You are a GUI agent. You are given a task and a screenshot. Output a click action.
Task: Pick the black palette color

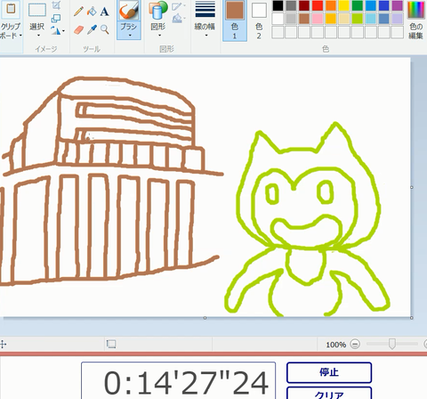278,5
